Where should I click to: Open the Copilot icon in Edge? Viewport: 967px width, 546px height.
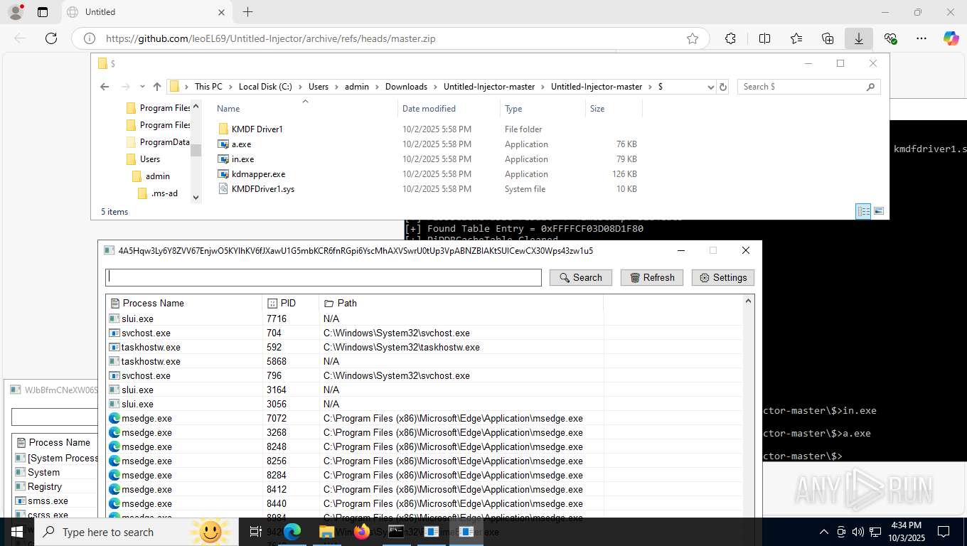click(951, 38)
